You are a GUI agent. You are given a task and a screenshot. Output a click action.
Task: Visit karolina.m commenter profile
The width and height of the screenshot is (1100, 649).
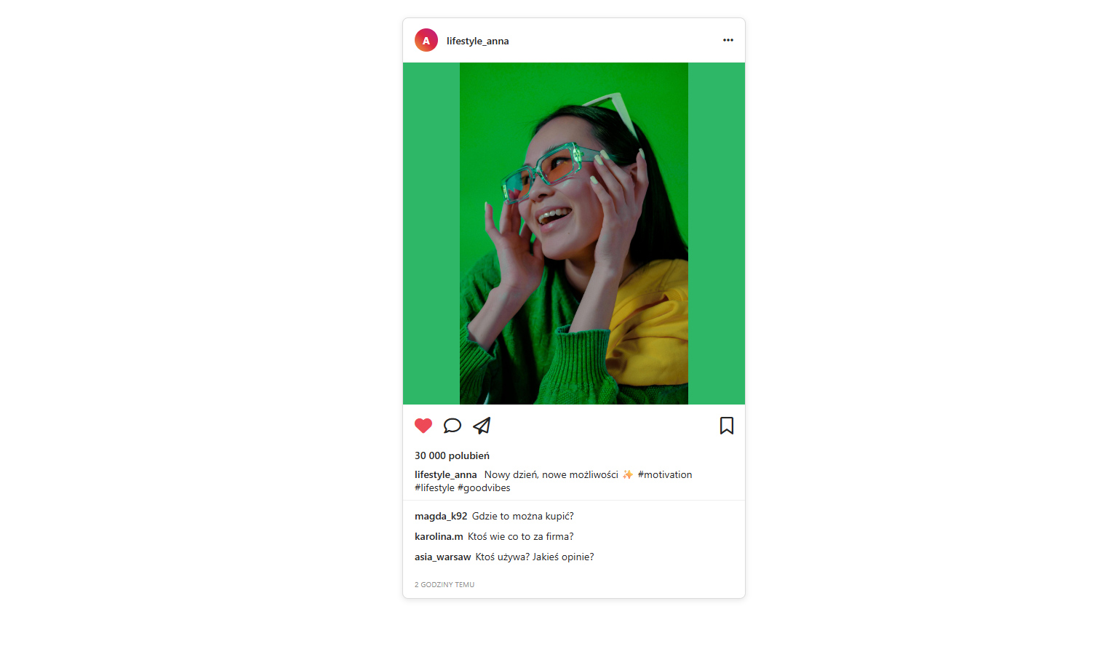(x=439, y=536)
